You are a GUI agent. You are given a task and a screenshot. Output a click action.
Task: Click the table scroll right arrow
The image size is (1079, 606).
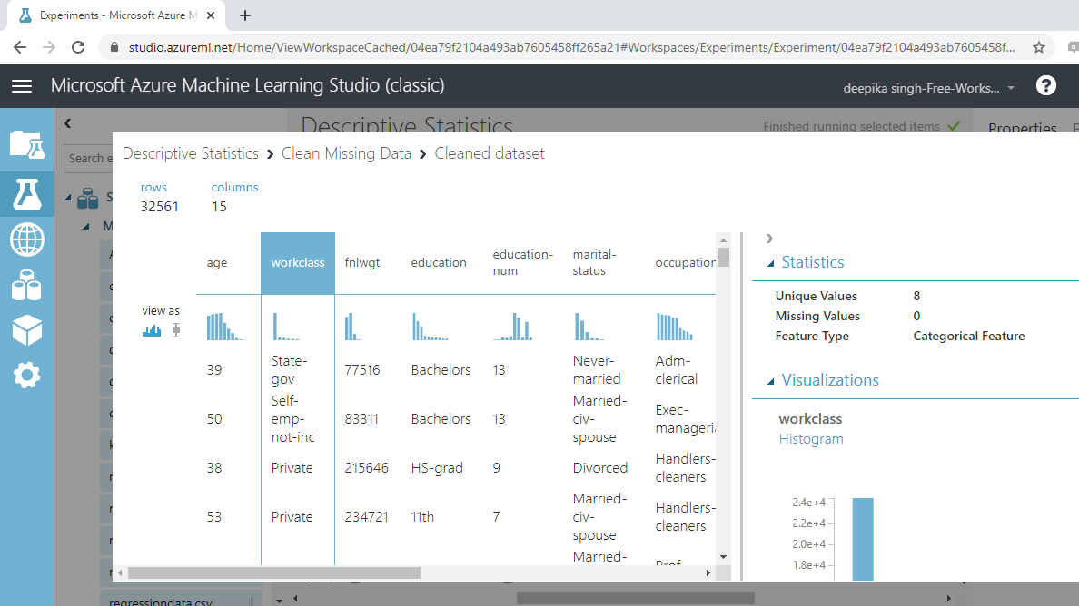click(708, 572)
